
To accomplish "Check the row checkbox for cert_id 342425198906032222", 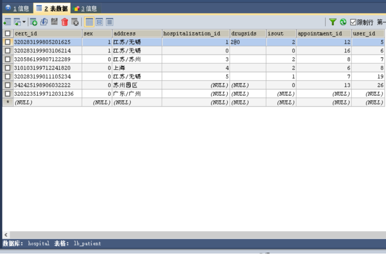I will [8, 85].
